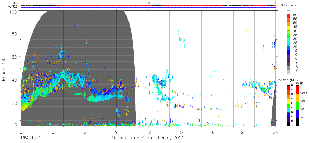Click the 1 label on NOISE legend
Image resolution: width=310 pixels, height=143 pixels.
click(x=300, y=125)
